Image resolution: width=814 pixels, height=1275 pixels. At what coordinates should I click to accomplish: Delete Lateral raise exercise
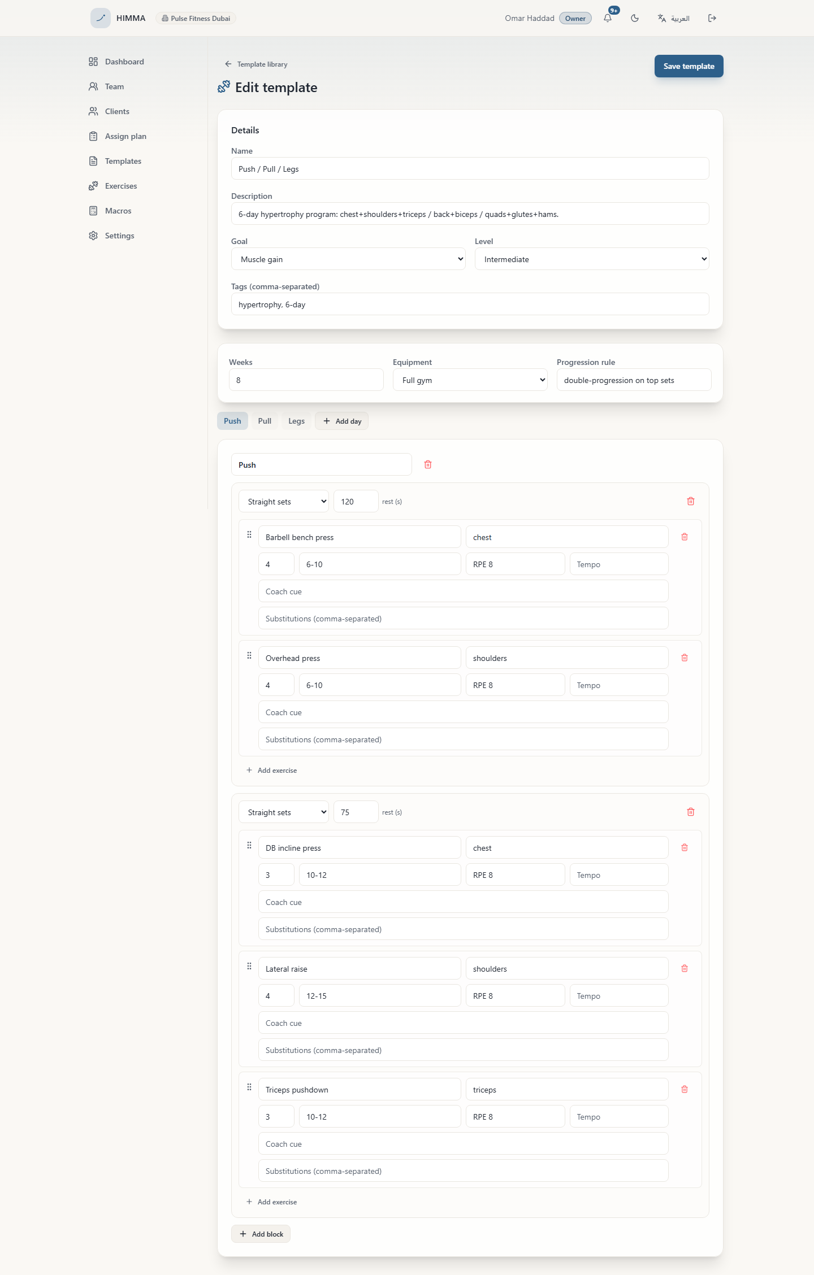click(x=685, y=968)
